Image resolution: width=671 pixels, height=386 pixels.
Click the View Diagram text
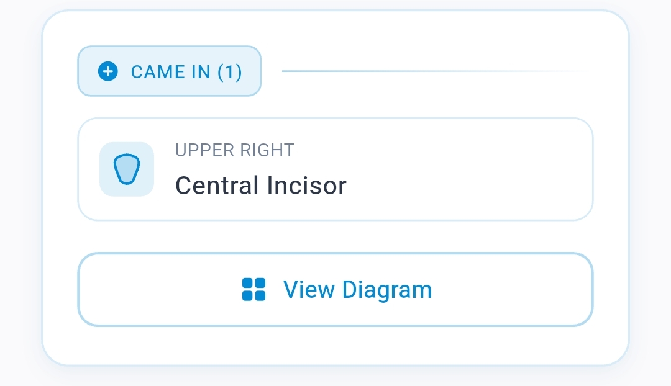point(357,289)
